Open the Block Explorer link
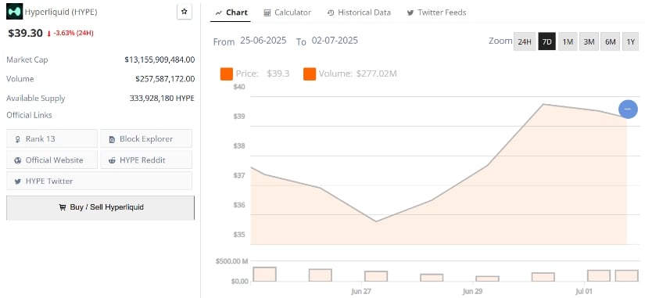The height and width of the screenshot is (298, 645). point(146,138)
